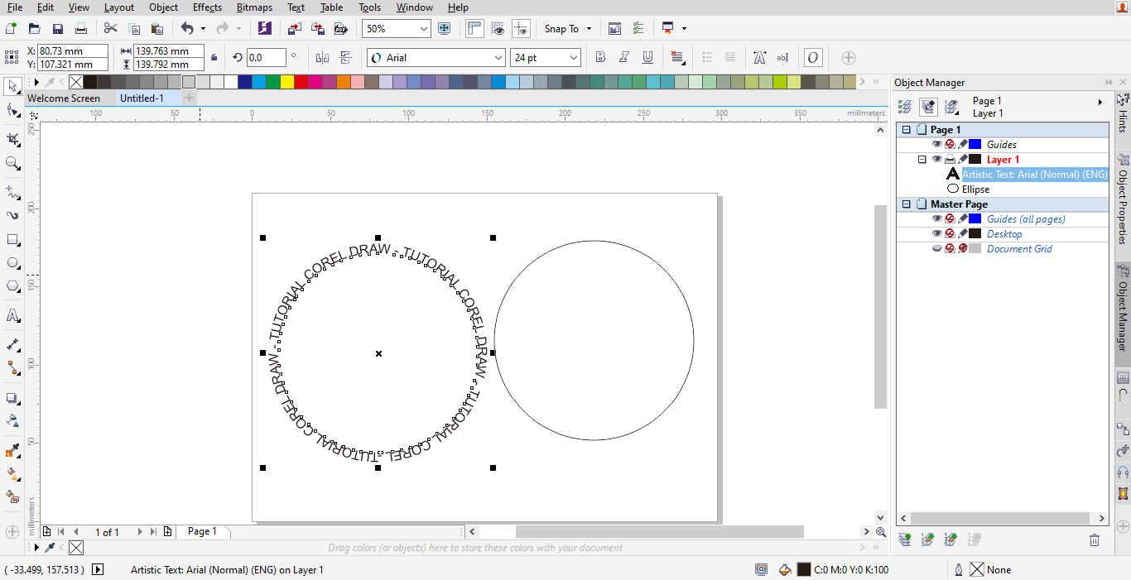This screenshot has width=1131, height=580.
Task: Select the Ellipse tool in the toolbox
Action: pyautogui.click(x=12, y=263)
